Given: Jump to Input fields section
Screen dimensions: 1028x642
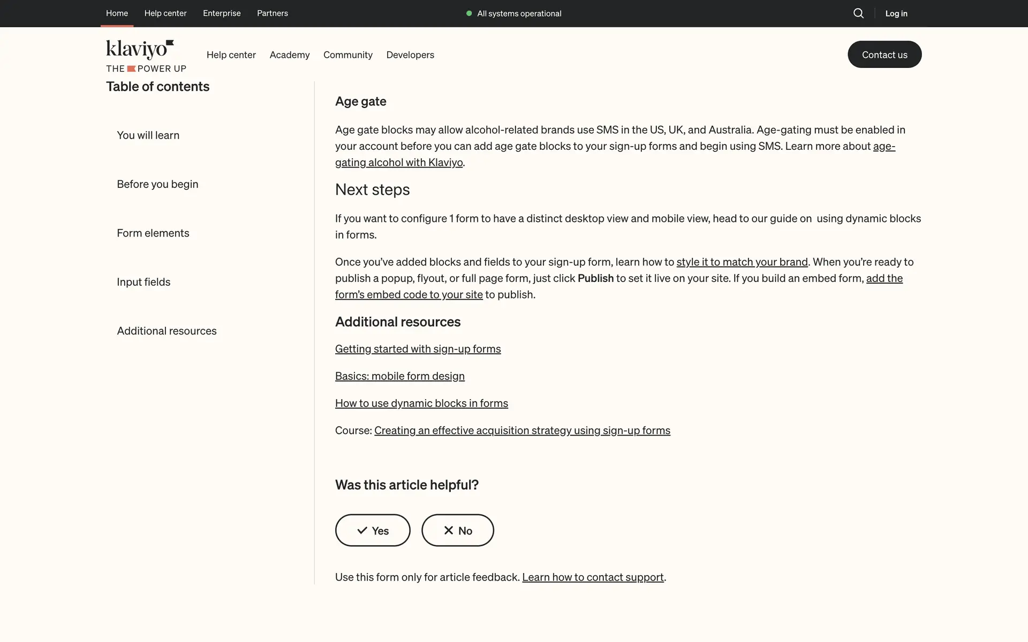Looking at the screenshot, I should tap(143, 282).
